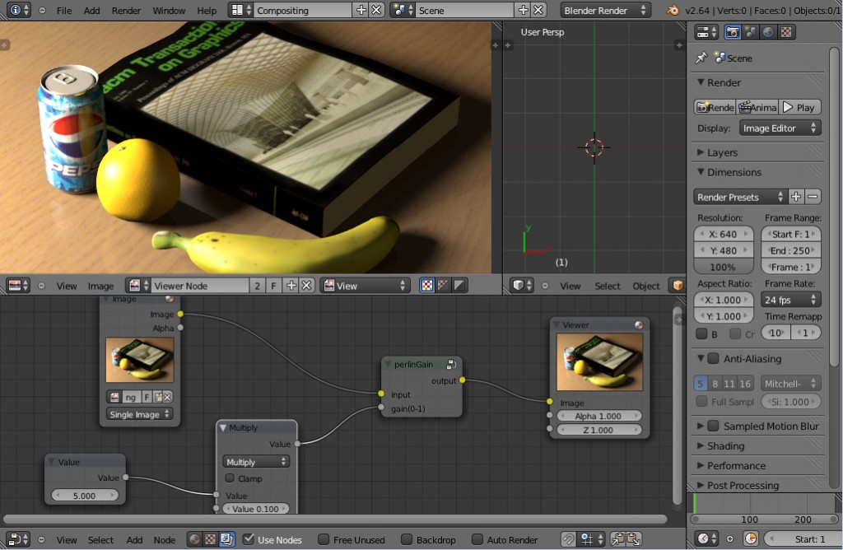843x550 pixels.
Task: Open the Scene properties tab icon
Action: tap(752, 30)
